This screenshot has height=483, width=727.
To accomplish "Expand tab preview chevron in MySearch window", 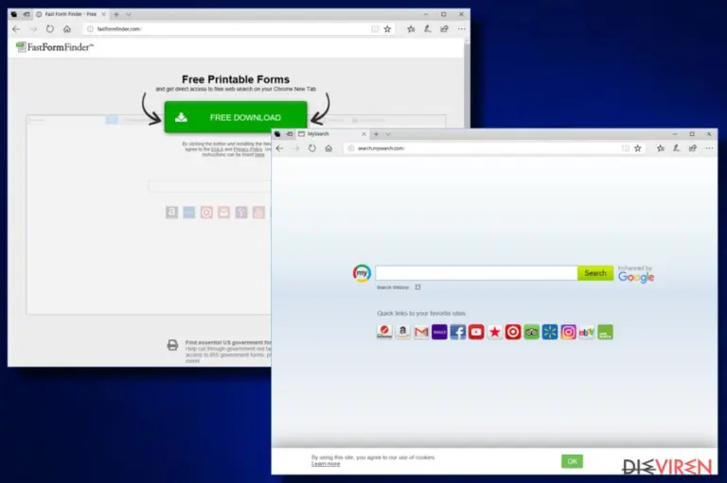I will [x=388, y=134].
